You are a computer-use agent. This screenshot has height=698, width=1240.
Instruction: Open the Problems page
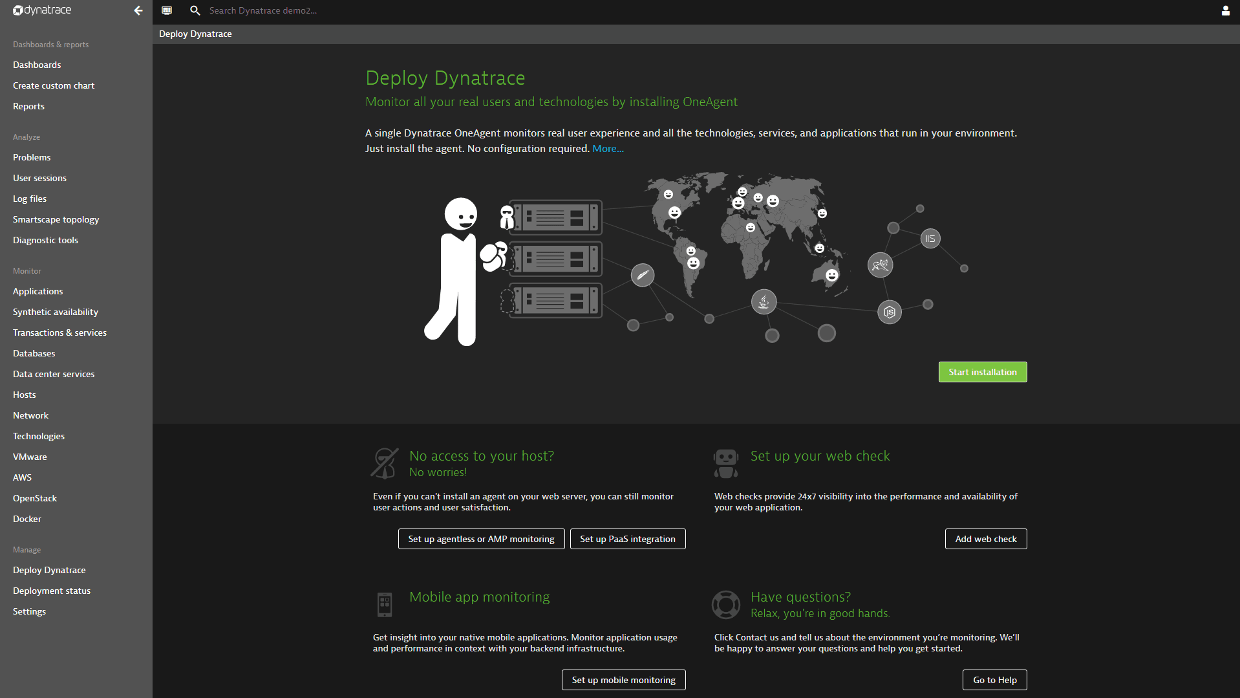tap(32, 157)
